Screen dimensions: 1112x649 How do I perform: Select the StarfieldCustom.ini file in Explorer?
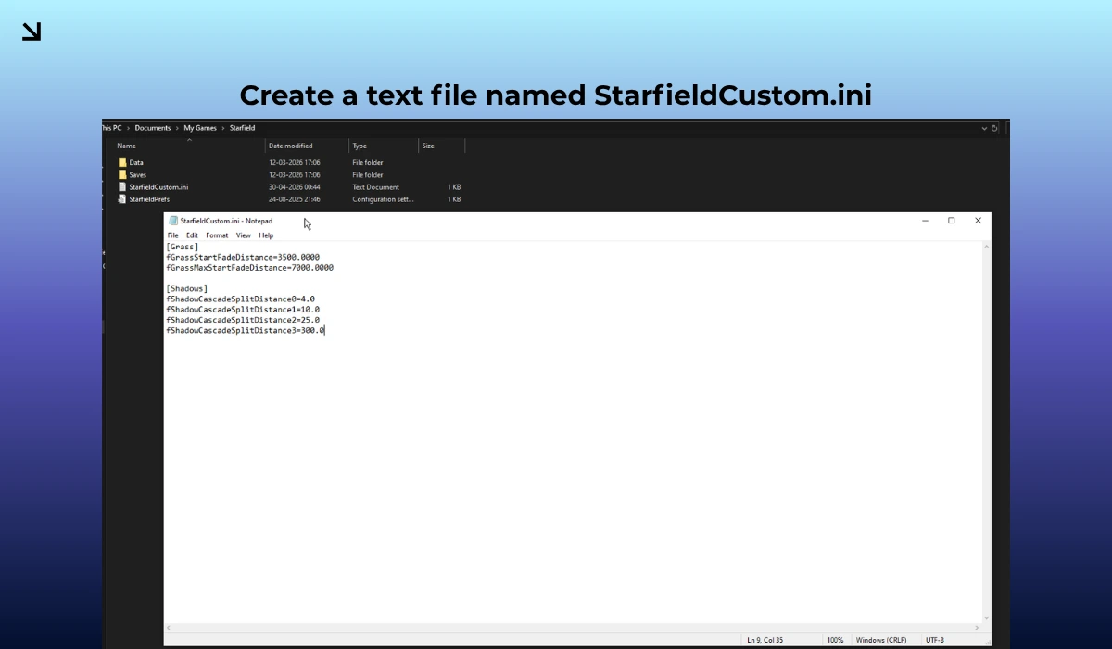click(158, 186)
